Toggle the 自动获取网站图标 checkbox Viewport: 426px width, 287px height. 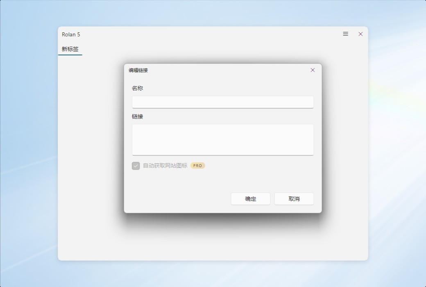click(x=136, y=166)
